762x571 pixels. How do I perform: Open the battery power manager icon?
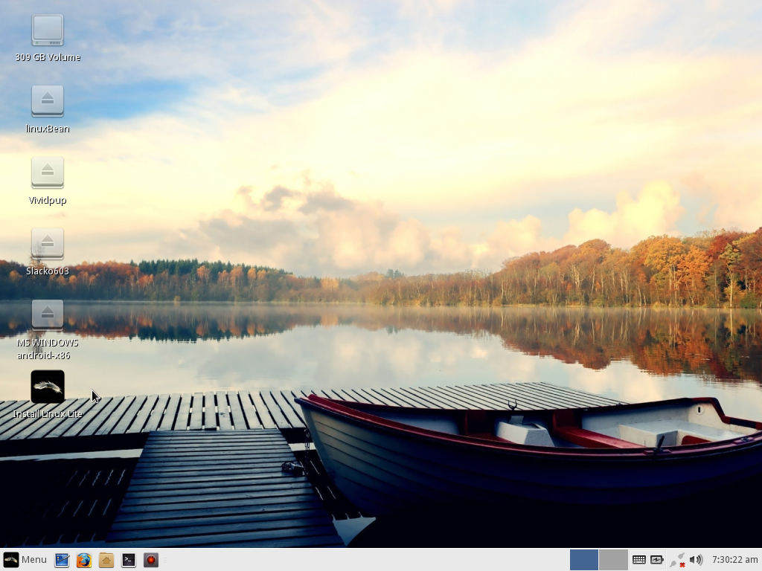tap(656, 560)
